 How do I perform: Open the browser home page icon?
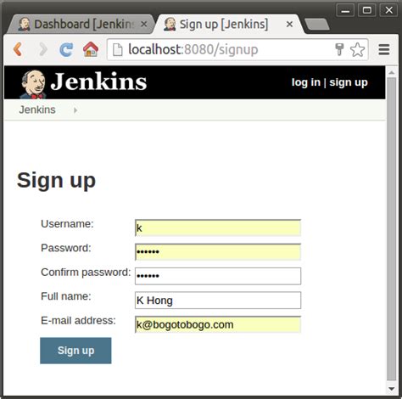pos(91,49)
